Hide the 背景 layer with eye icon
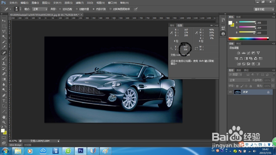 point(230,92)
